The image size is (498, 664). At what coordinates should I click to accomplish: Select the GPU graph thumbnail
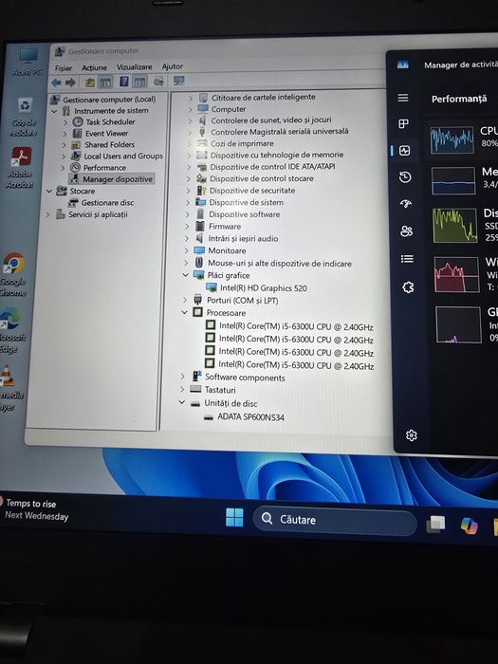[x=458, y=324]
